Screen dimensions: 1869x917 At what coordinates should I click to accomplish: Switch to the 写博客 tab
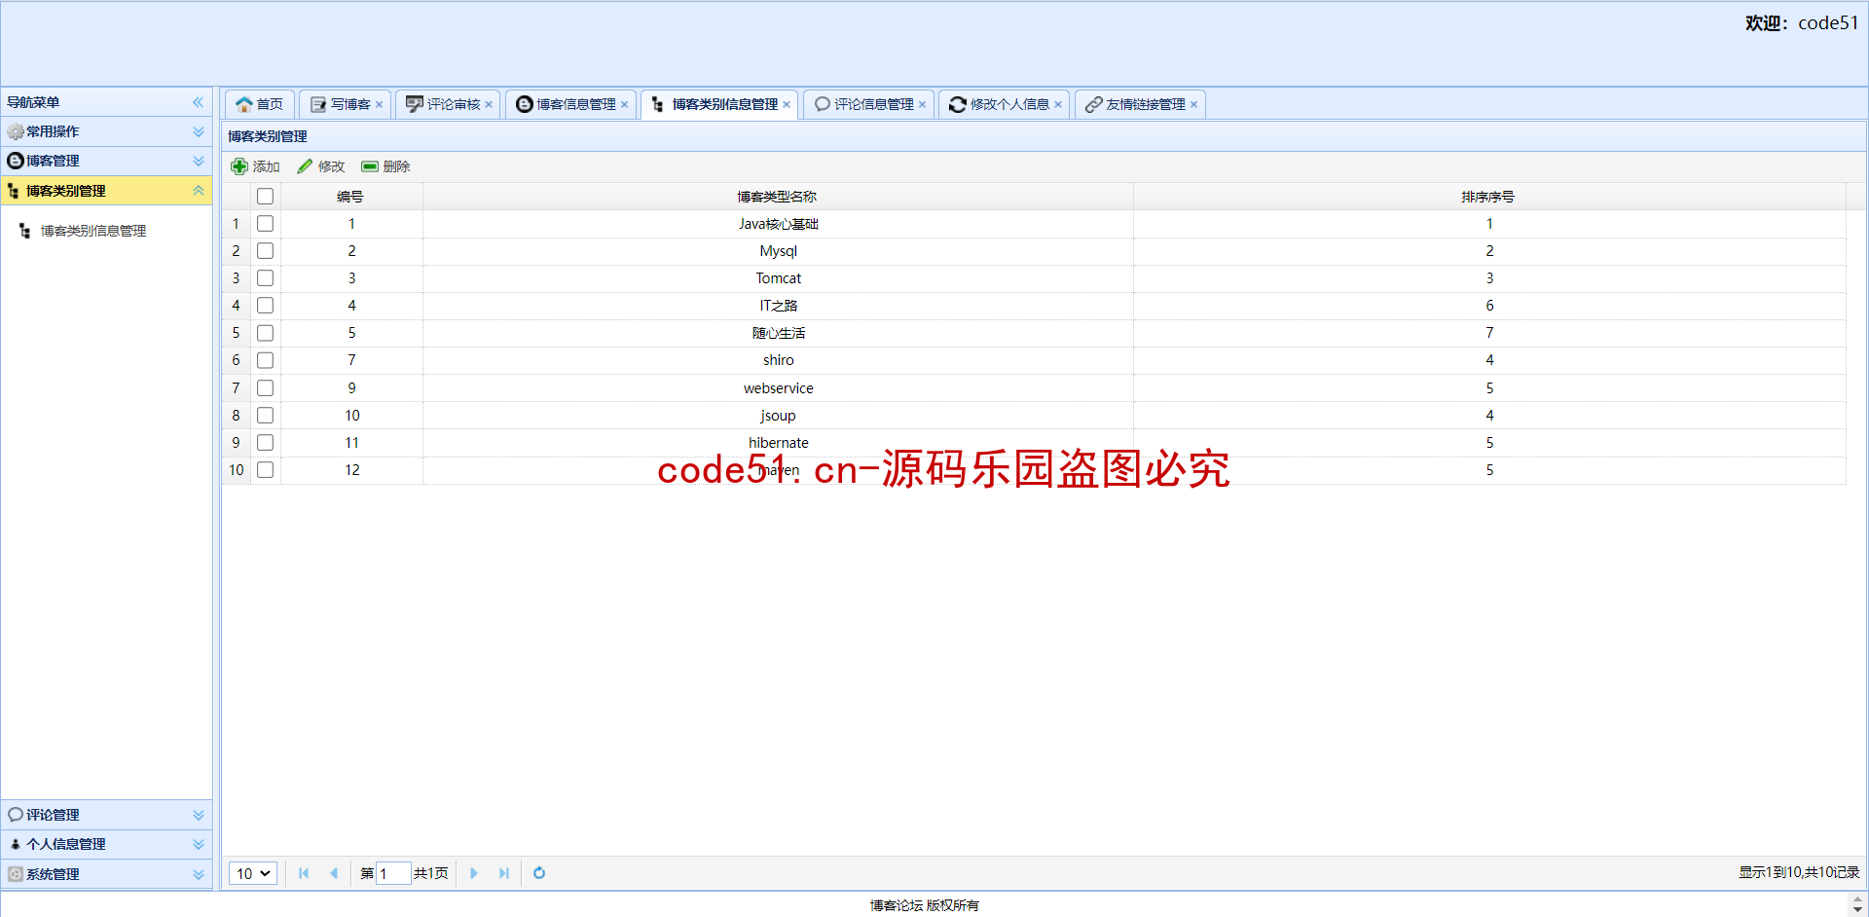(345, 104)
